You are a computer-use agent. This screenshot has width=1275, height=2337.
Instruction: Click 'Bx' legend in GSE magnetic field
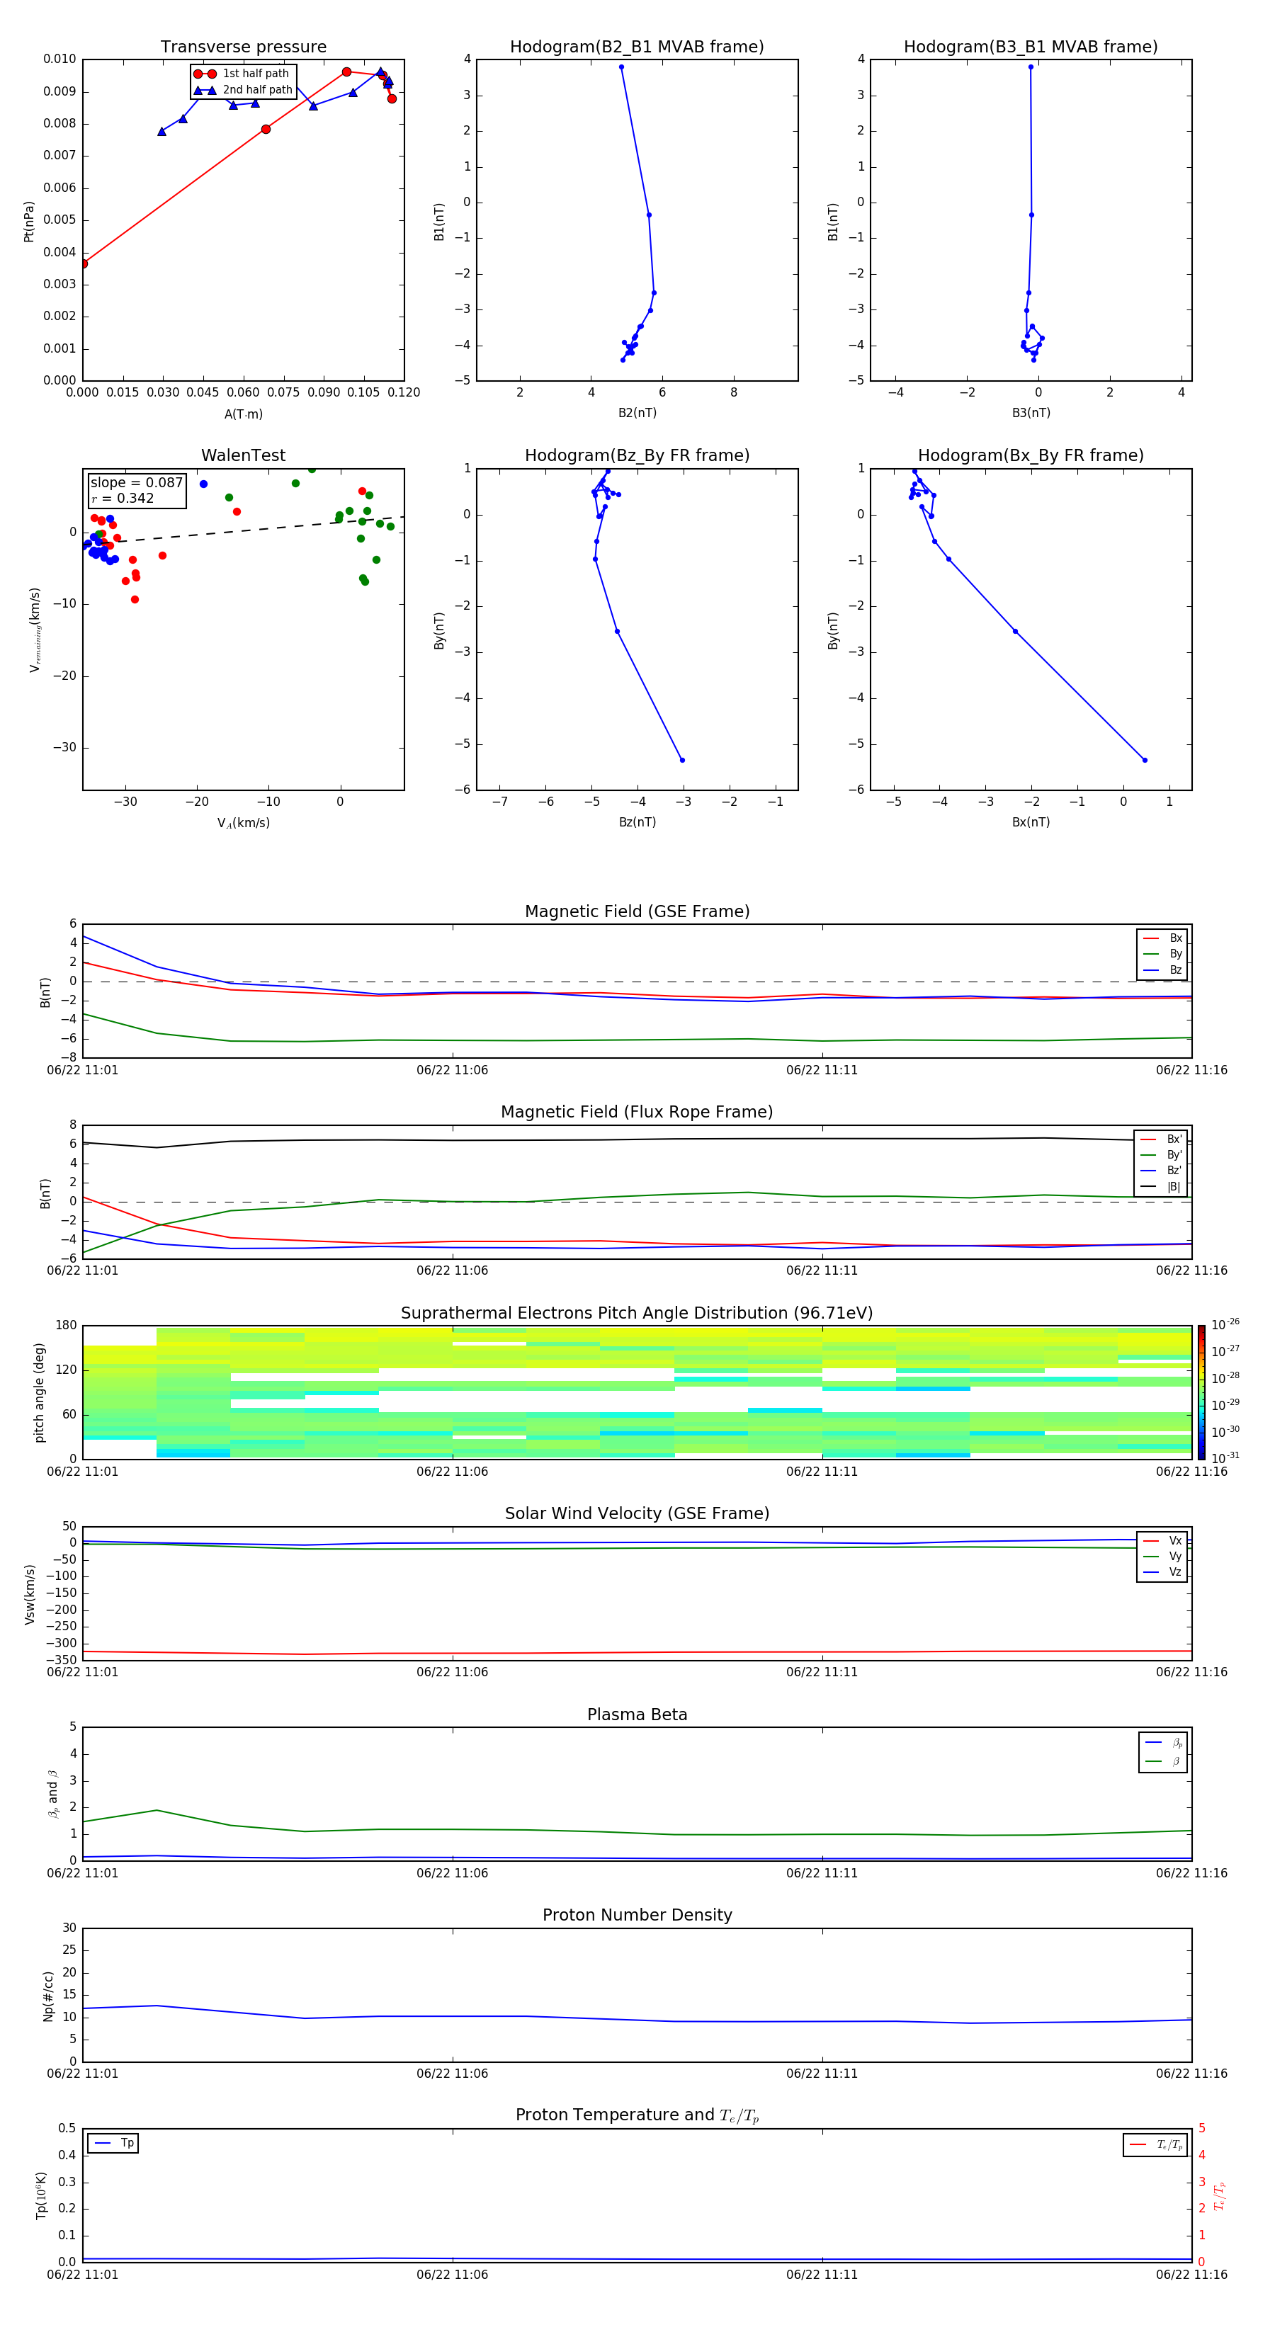[x=1162, y=938]
